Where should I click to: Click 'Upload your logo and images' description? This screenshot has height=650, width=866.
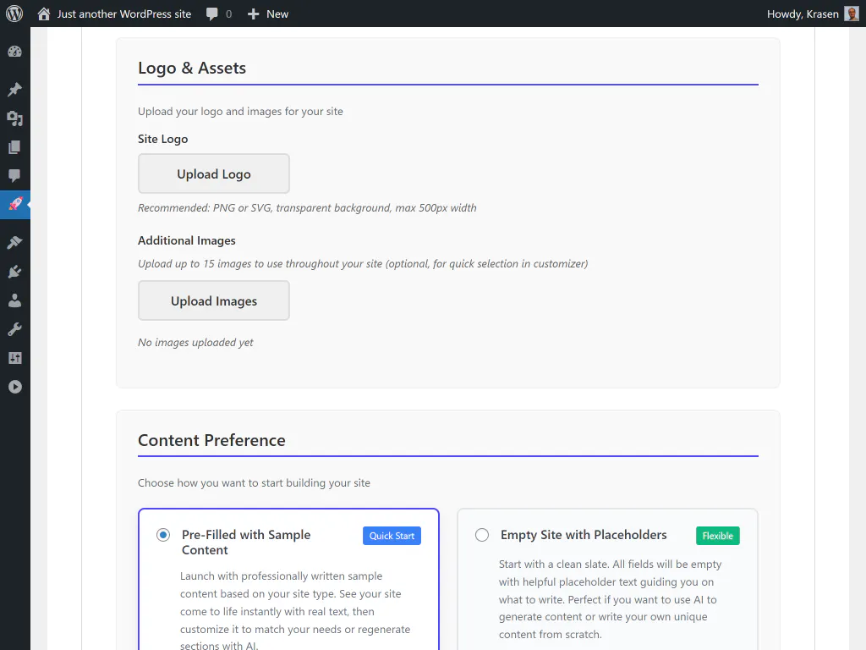pyautogui.click(x=240, y=111)
